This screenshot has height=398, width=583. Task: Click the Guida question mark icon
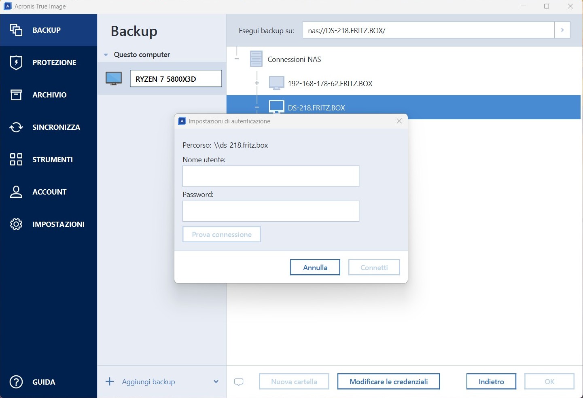click(x=16, y=382)
